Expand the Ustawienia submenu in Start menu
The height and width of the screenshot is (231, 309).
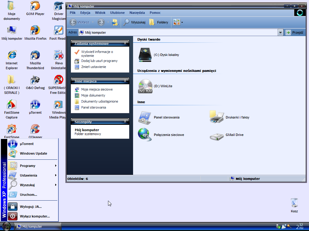pyautogui.click(x=33, y=175)
